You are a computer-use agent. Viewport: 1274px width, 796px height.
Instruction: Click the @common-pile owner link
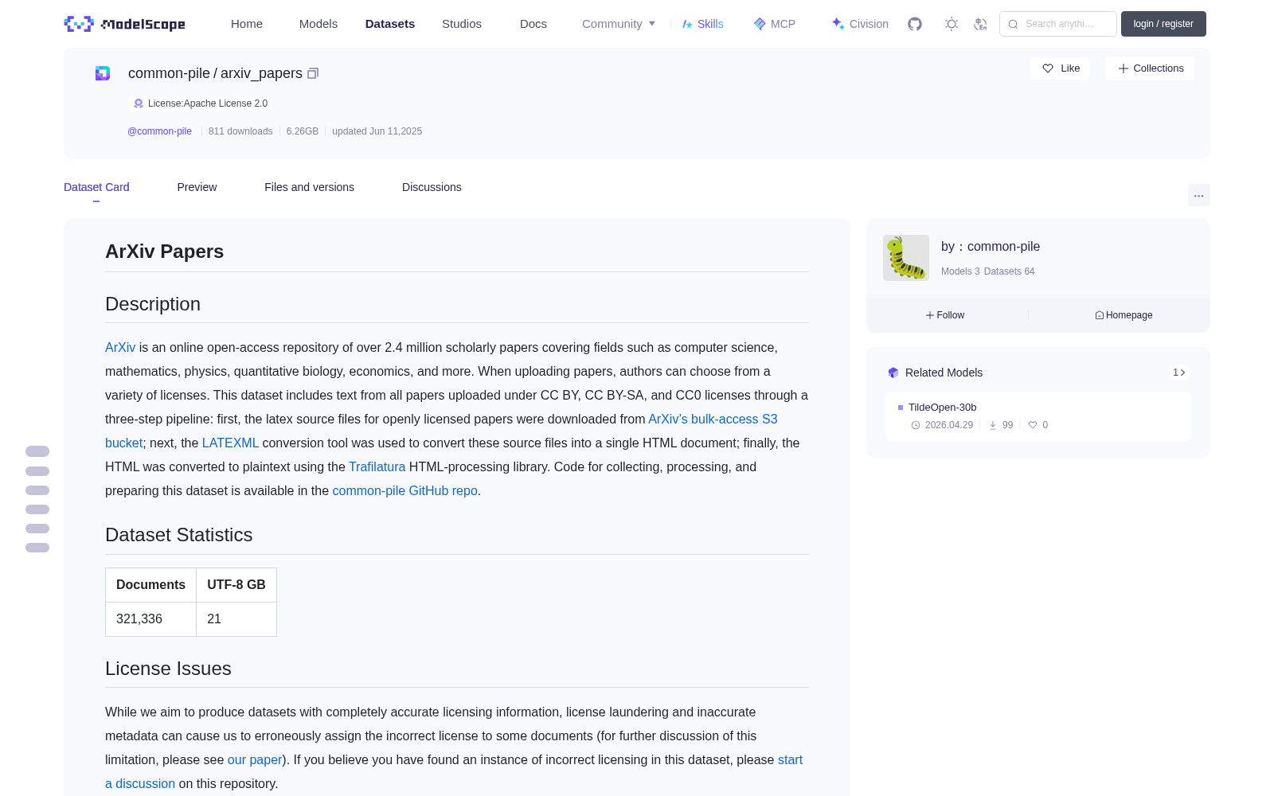[x=159, y=131]
